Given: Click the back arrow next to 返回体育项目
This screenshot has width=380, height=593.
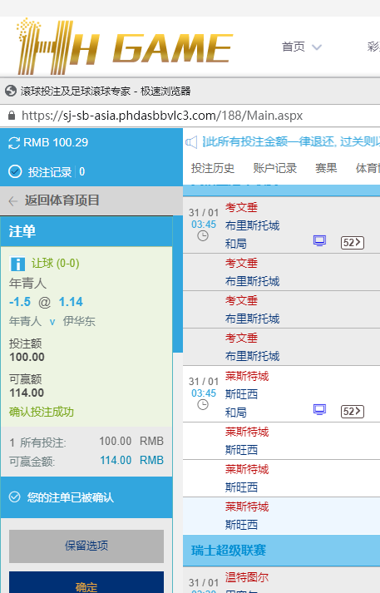Looking at the screenshot, I should (x=13, y=200).
